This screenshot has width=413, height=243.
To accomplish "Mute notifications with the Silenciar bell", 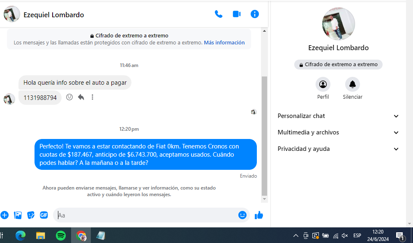I will coord(353,85).
